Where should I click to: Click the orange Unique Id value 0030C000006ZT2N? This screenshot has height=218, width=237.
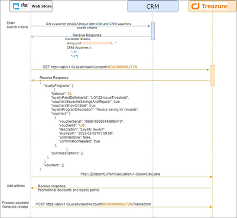97,43
